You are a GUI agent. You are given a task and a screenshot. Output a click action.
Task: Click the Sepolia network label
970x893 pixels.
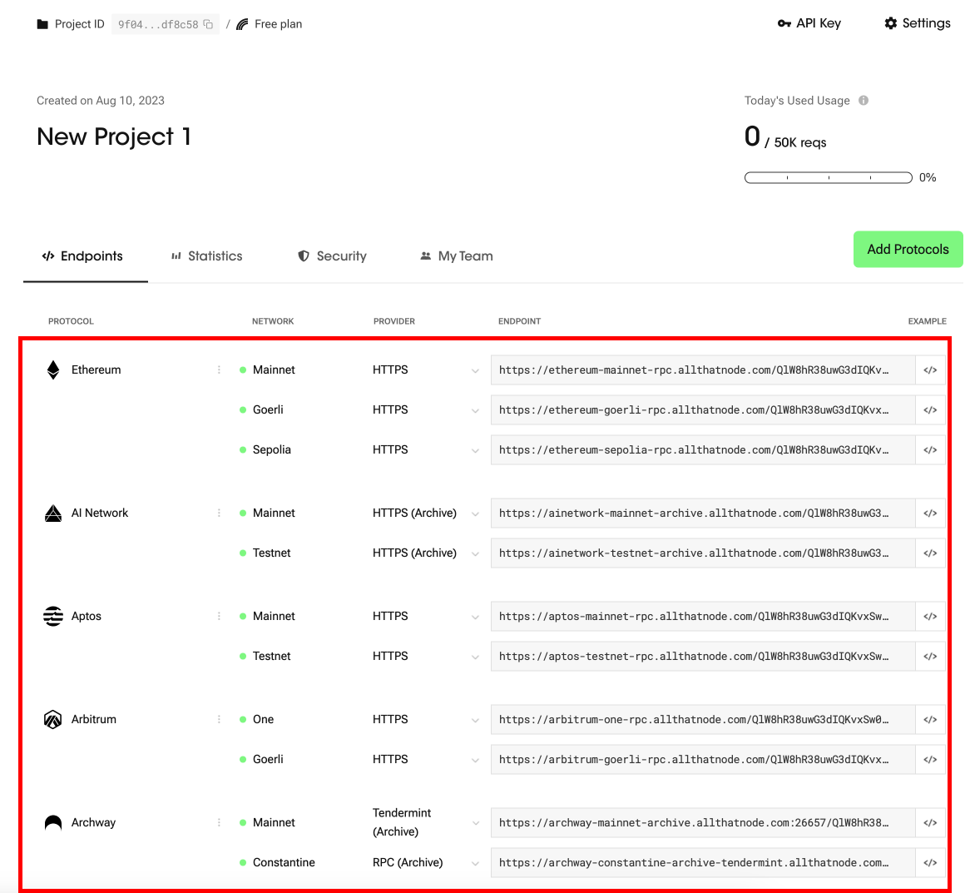[271, 450]
